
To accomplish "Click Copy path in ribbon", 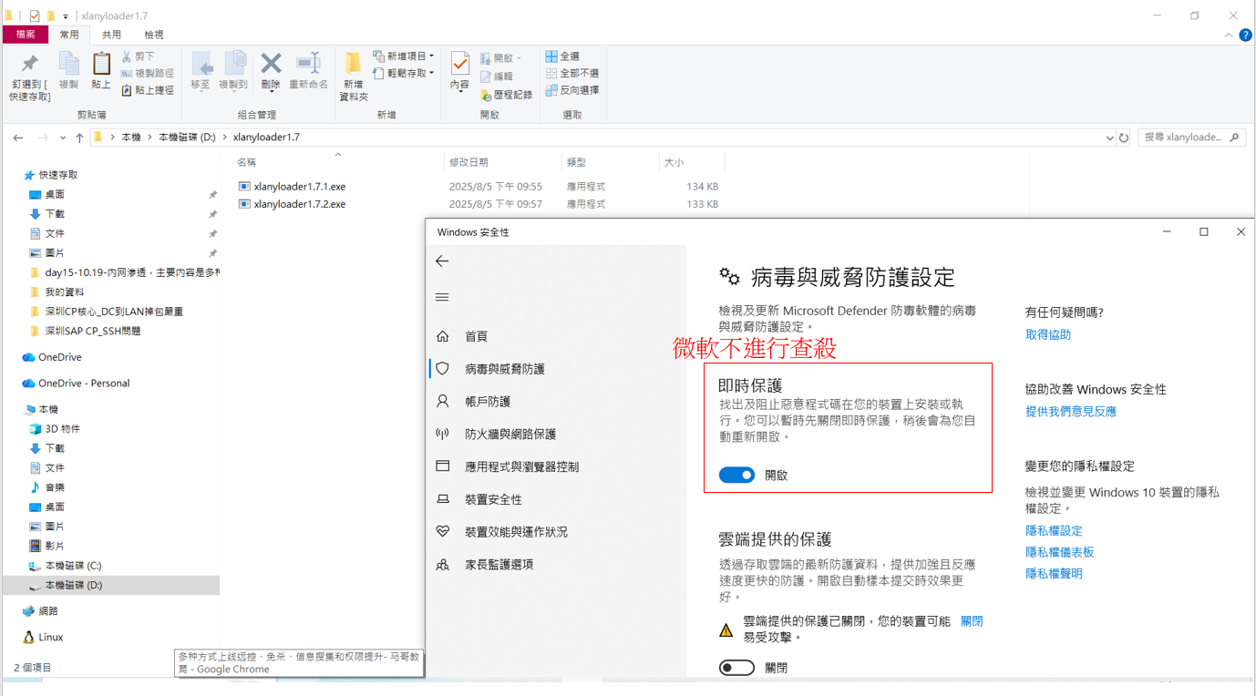I will coord(148,73).
